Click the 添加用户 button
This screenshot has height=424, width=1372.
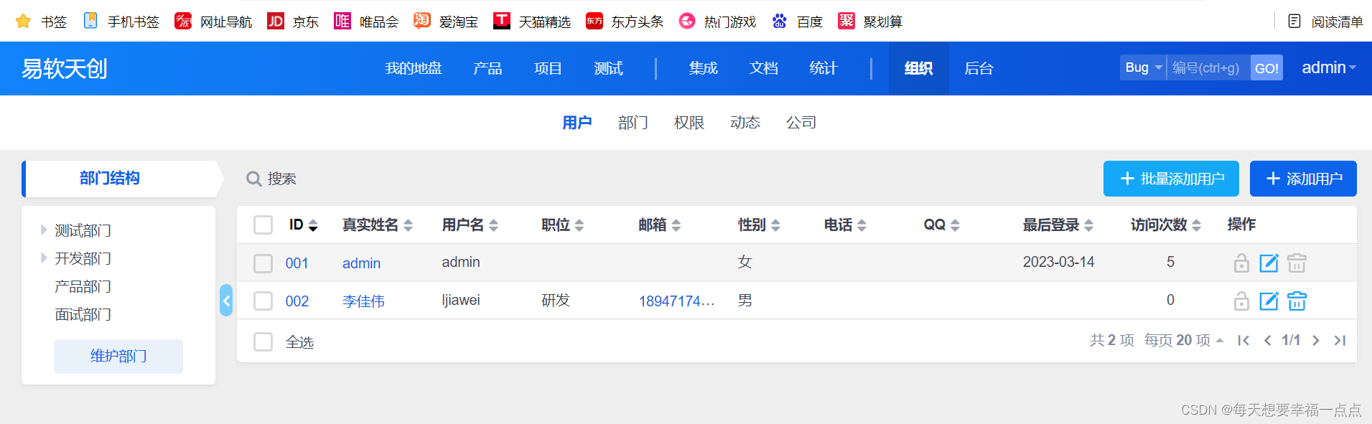click(1303, 179)
